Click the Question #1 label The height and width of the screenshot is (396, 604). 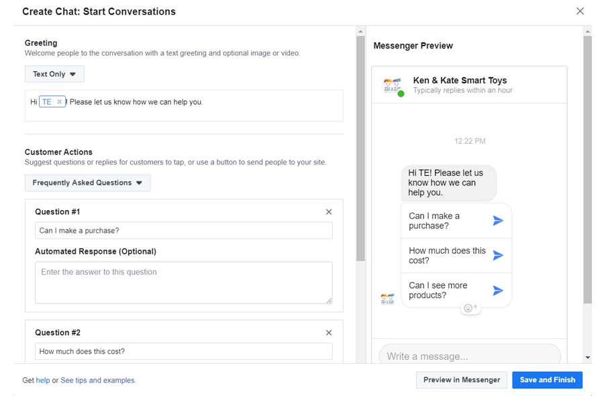pyautogui.click(x=58, y=211)
